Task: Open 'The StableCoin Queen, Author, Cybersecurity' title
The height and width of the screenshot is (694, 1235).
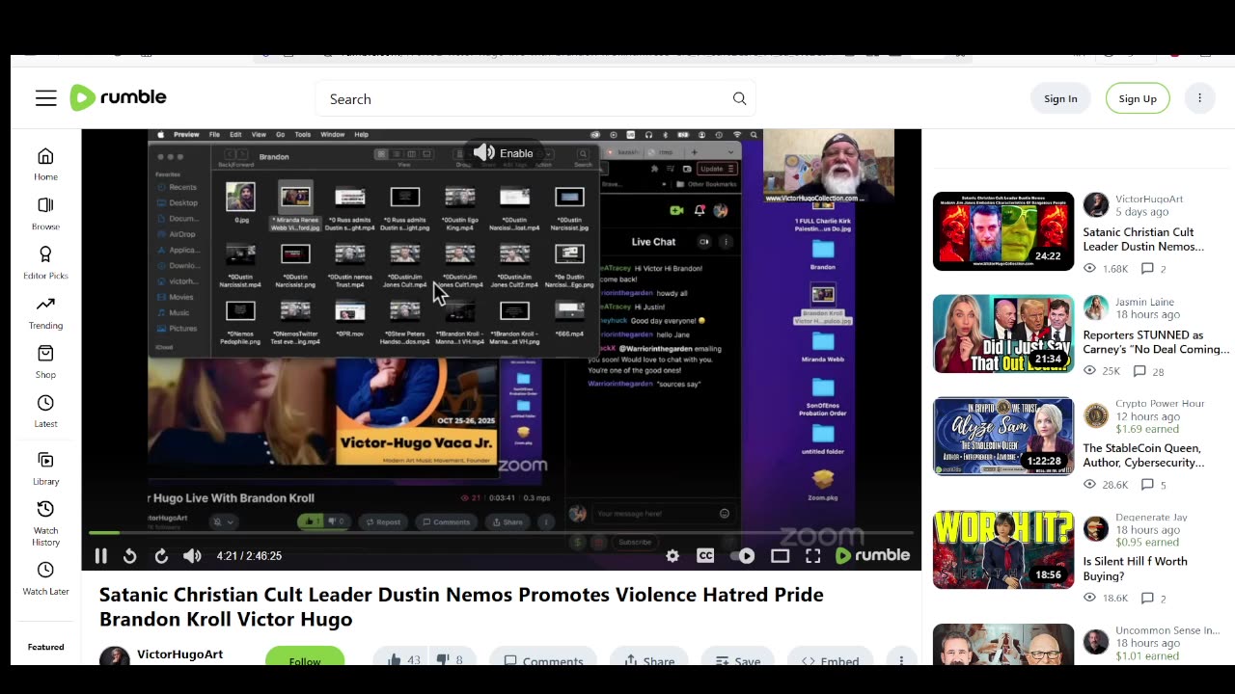Action: (1143, 455)
